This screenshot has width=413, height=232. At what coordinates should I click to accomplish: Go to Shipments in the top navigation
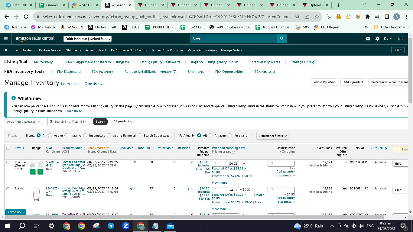[73, 50]
